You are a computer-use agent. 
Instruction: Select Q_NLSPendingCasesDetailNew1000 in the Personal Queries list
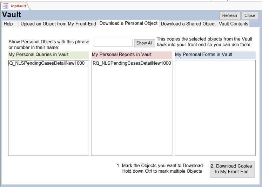tap(47, 63)
